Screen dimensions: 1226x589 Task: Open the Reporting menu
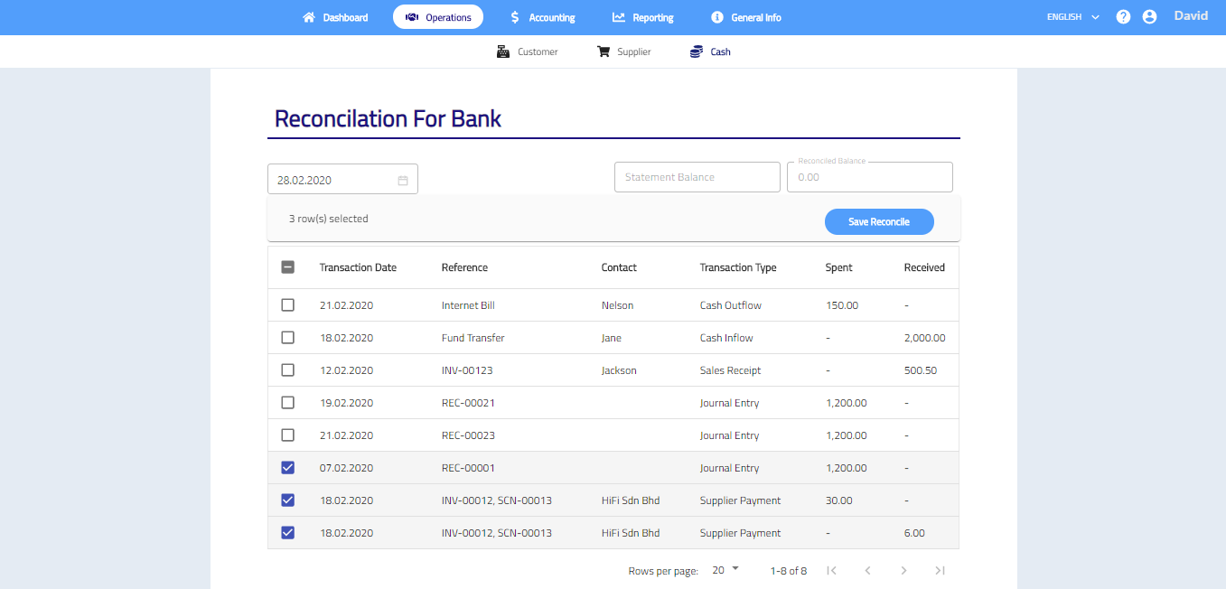tap(642, 17)
